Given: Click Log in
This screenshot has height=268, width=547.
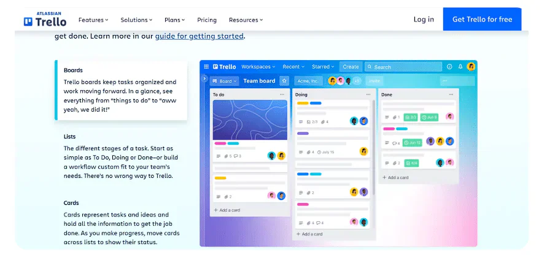Looking at the screenshot, I should [x=424, y=20].
